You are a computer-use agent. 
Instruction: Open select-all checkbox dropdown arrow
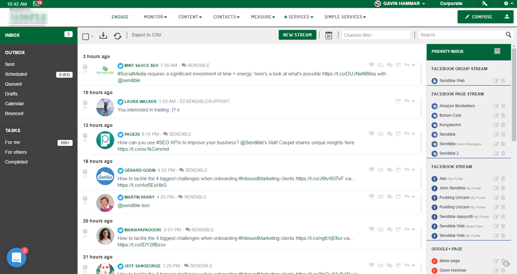(92, 37)
